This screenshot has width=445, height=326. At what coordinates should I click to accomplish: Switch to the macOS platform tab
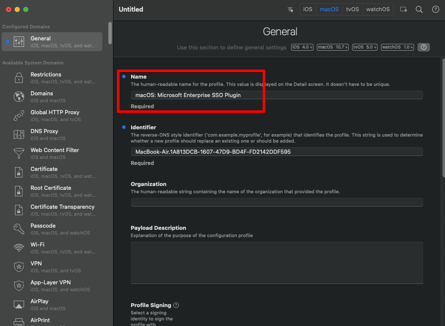point(329,9)
